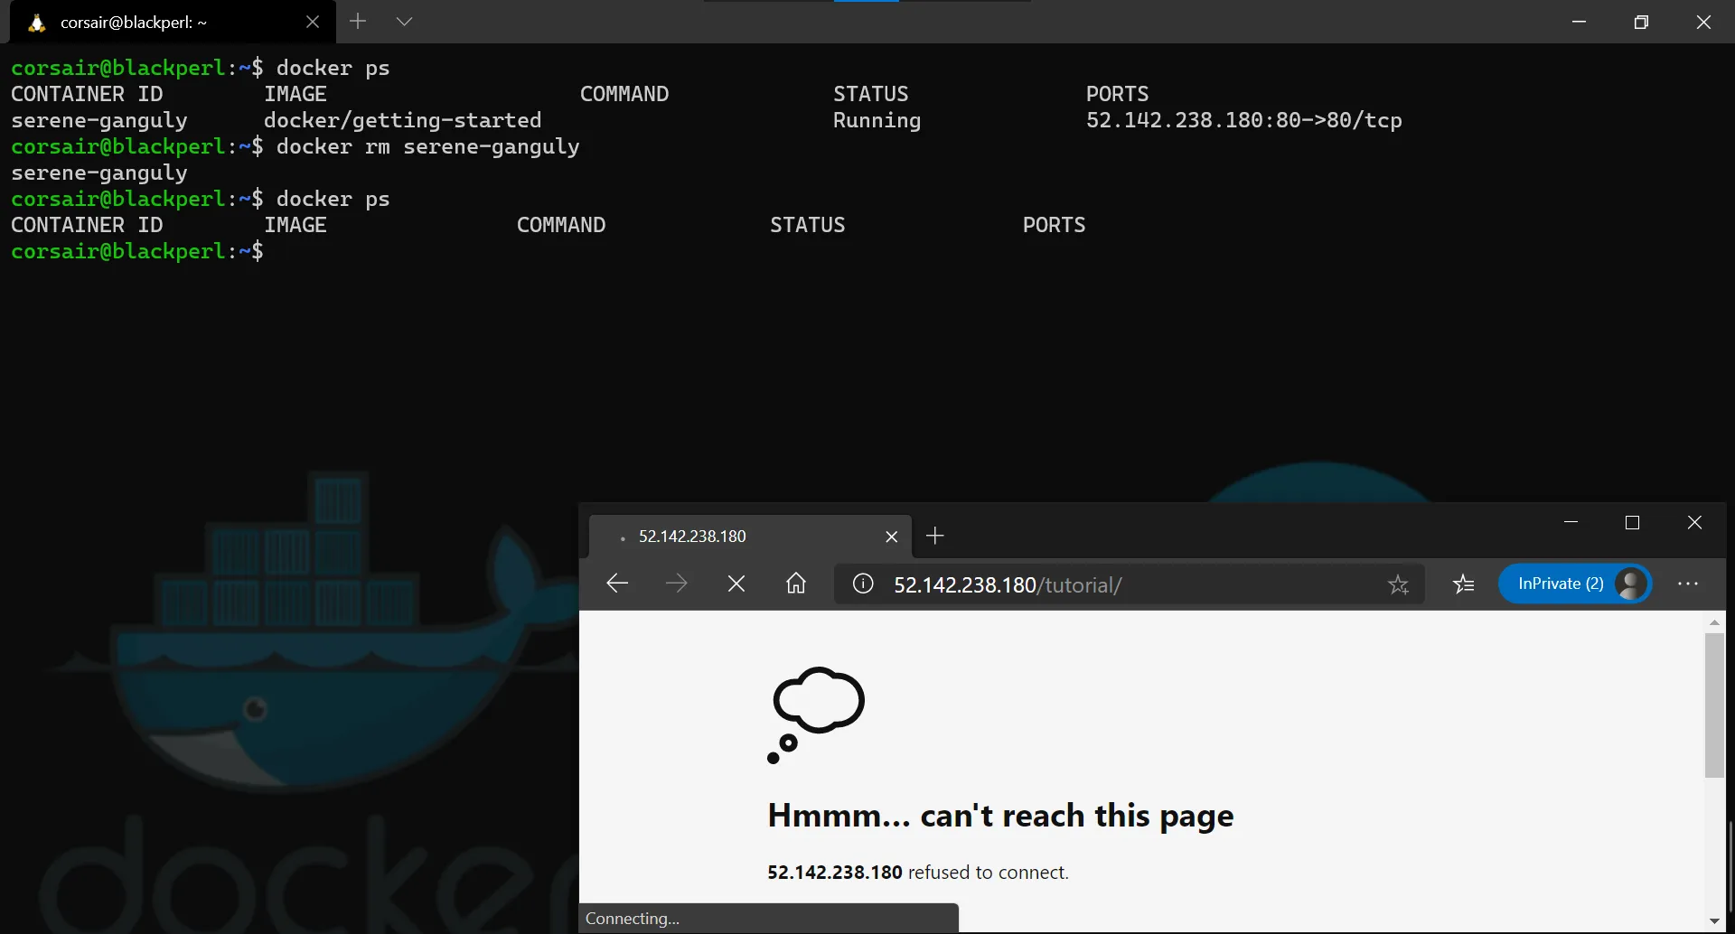
Task: Click the browser back arrow button
Action: pyautogui.click(x=617, y=584)
